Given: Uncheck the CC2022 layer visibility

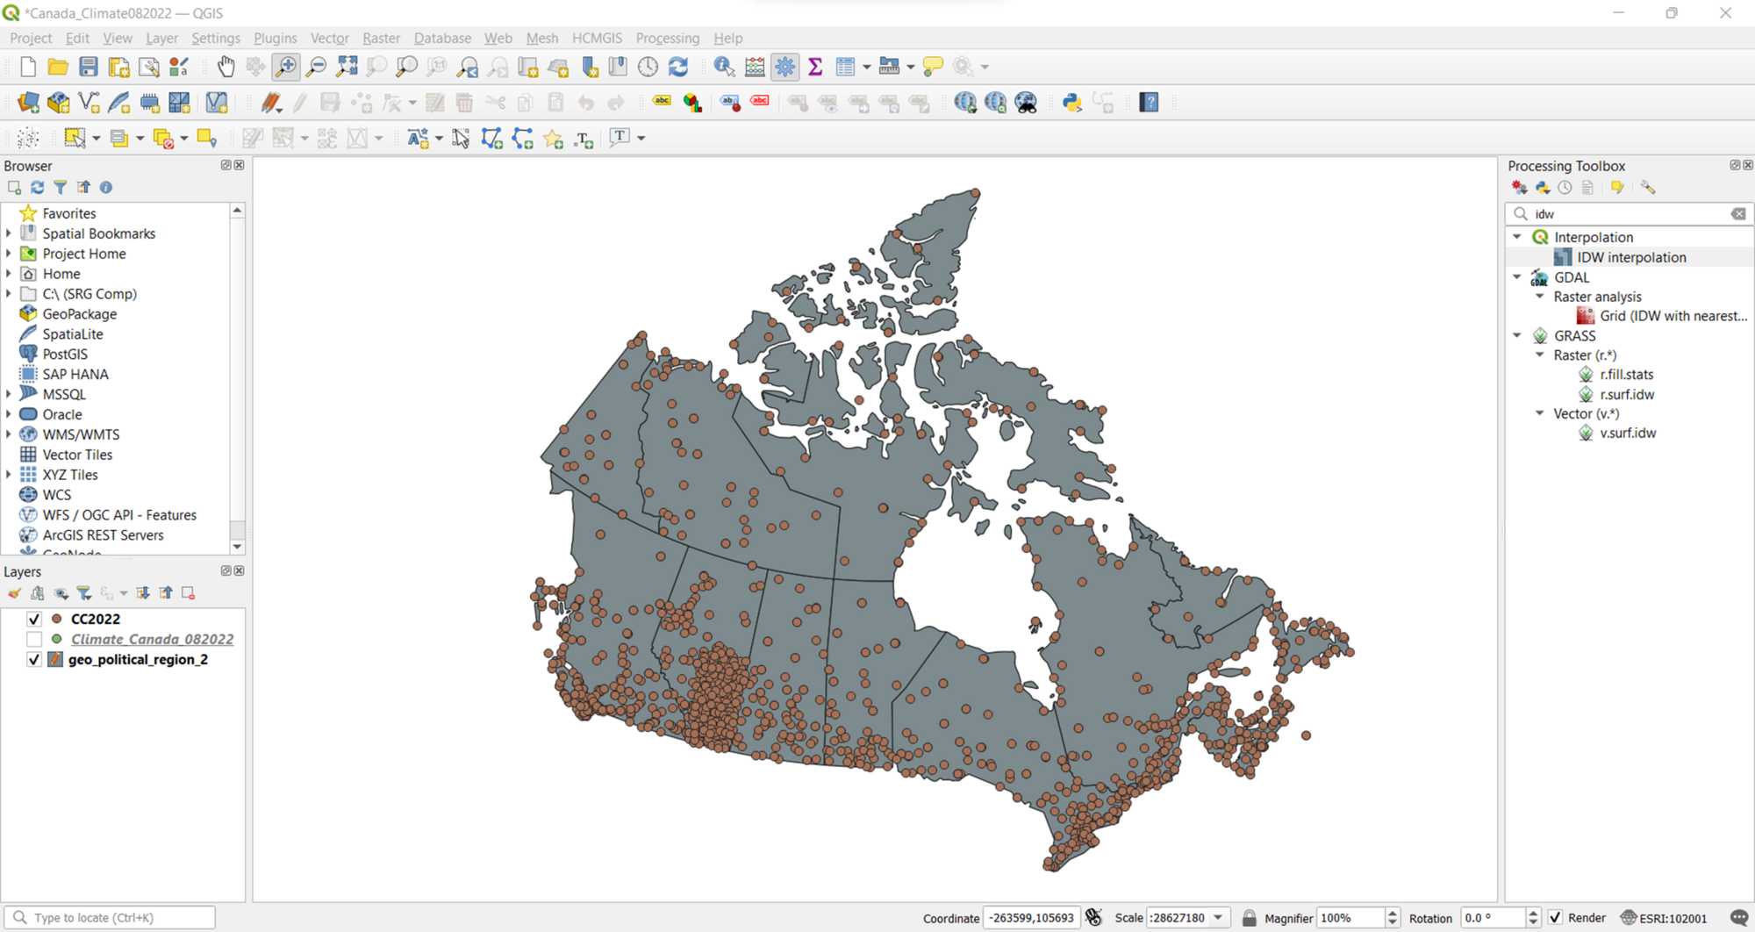Looking at the screenshot, I should pyautogui.click(x=34, y=619).
